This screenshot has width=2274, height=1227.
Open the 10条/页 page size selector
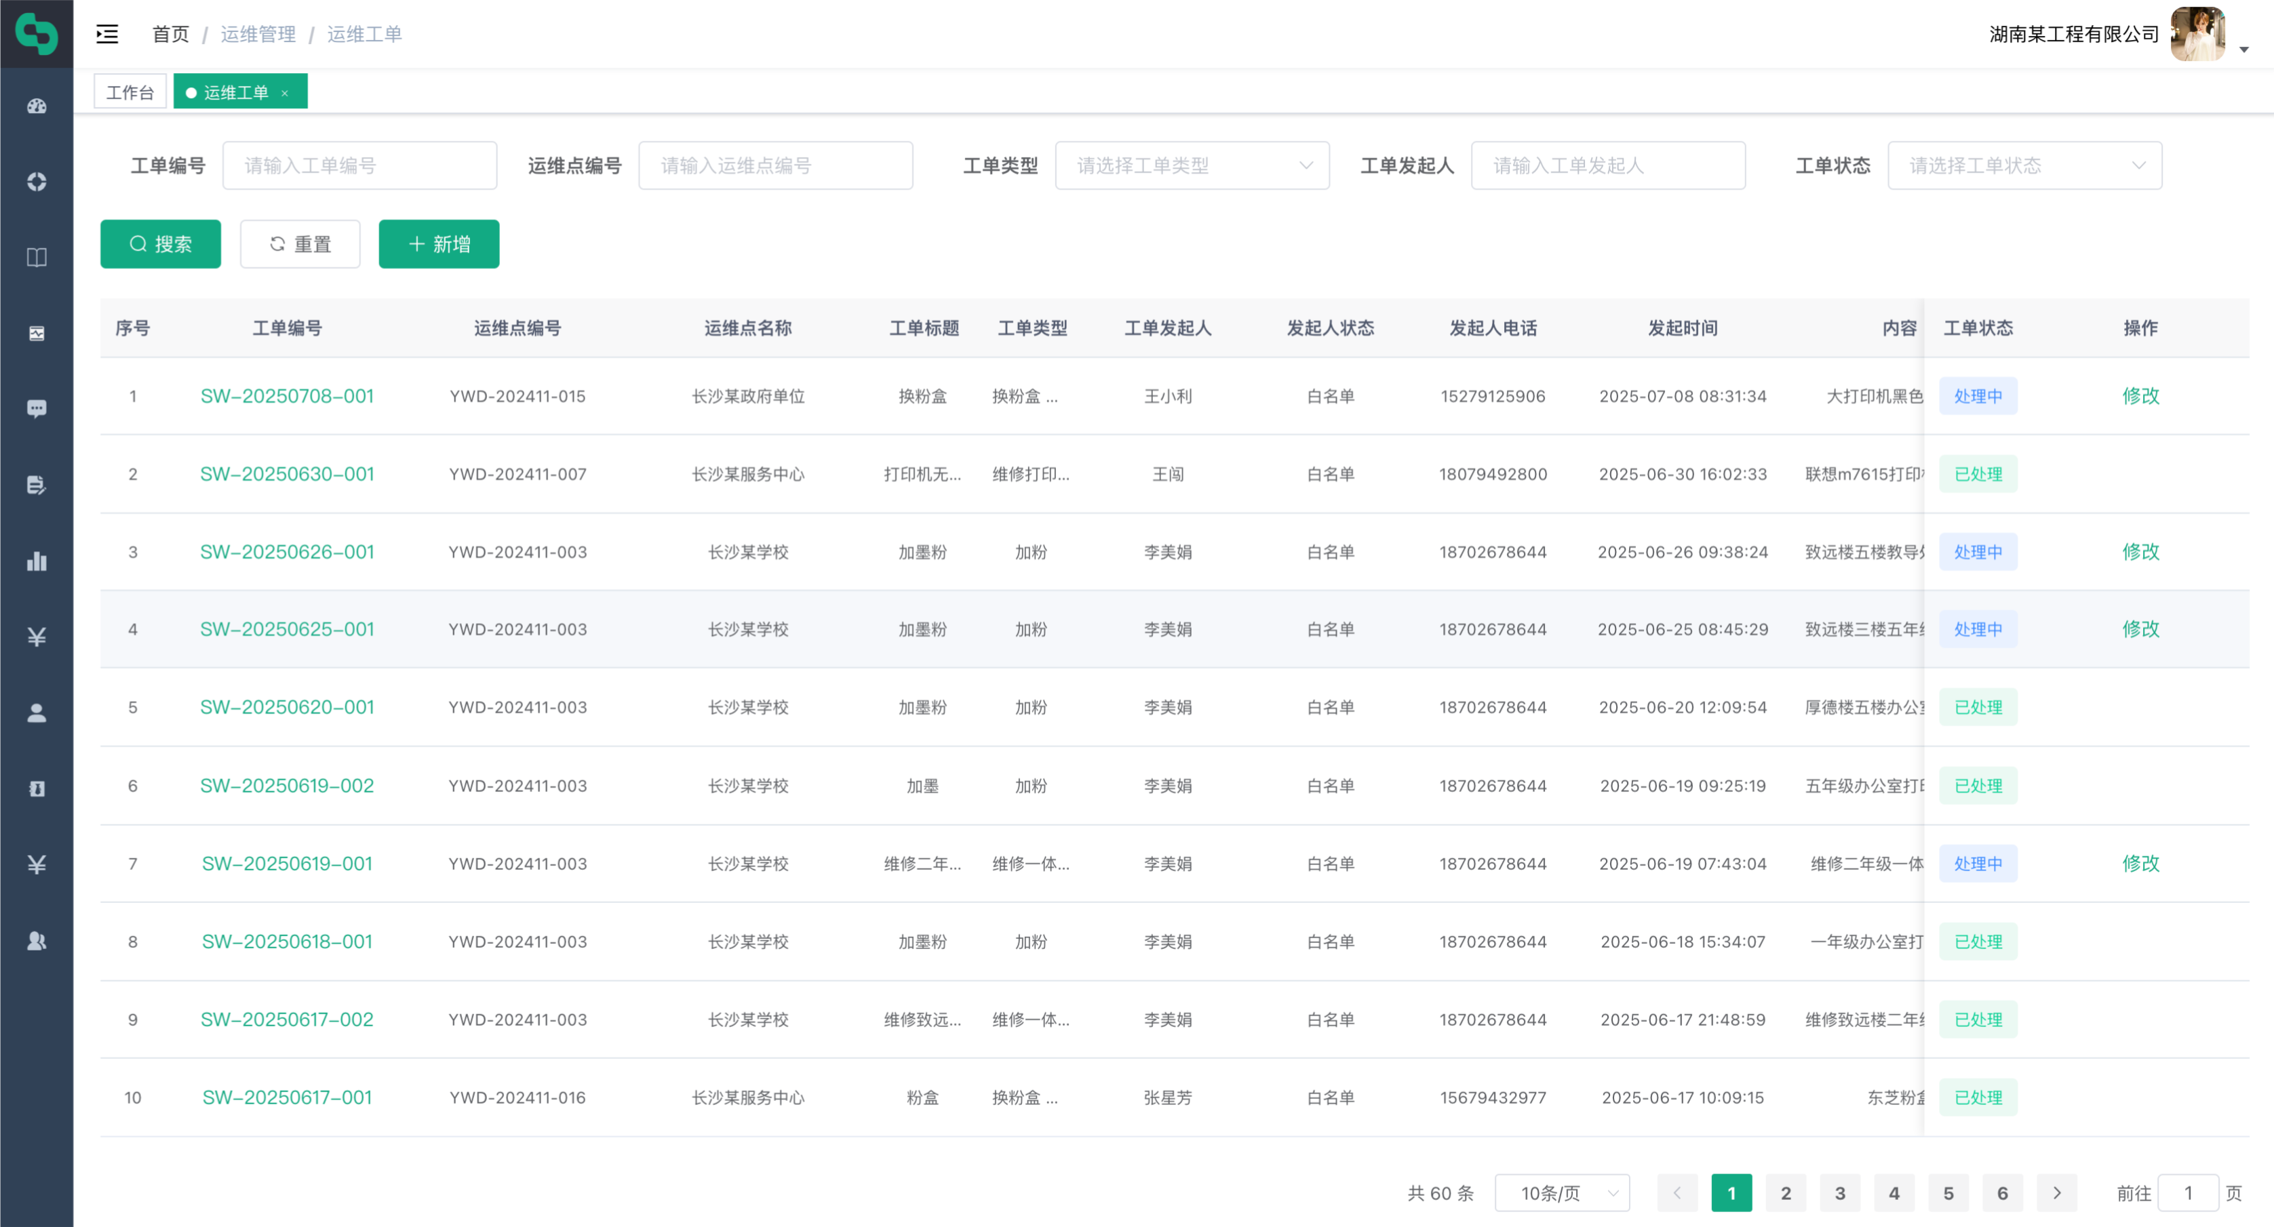pos(1561,1192)
